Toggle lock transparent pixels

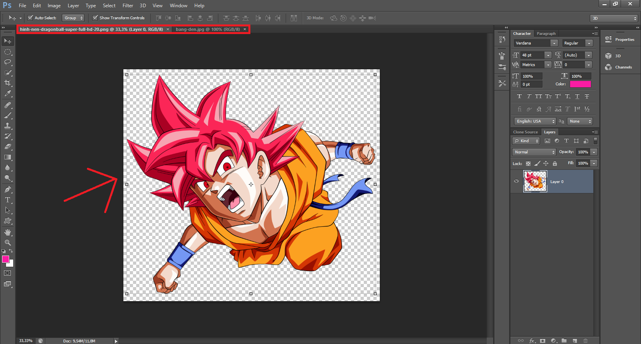tap(528, 163)
